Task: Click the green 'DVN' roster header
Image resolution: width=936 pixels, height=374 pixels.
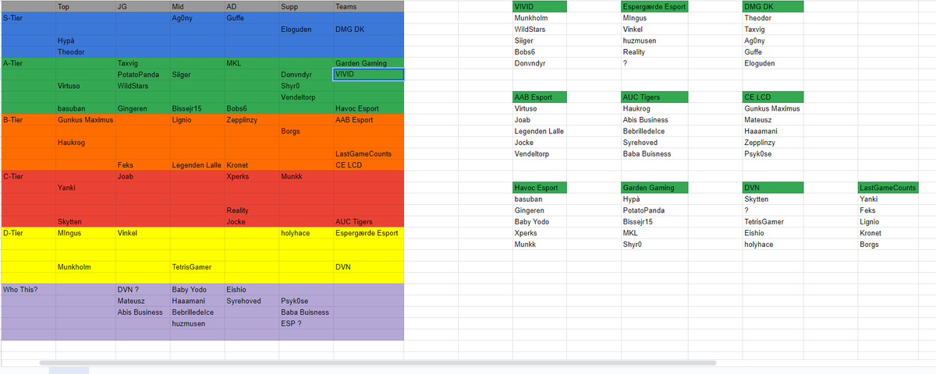Action: click(775, 188)
